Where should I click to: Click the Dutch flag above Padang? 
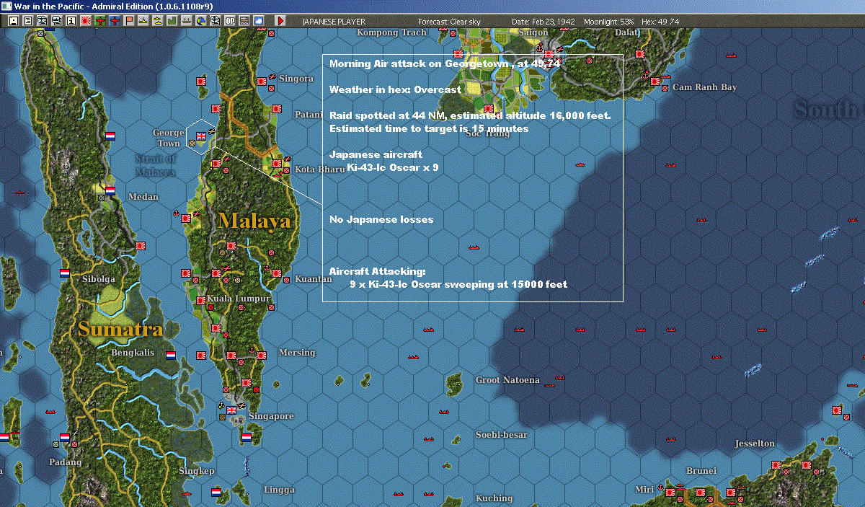pos(64,437)
